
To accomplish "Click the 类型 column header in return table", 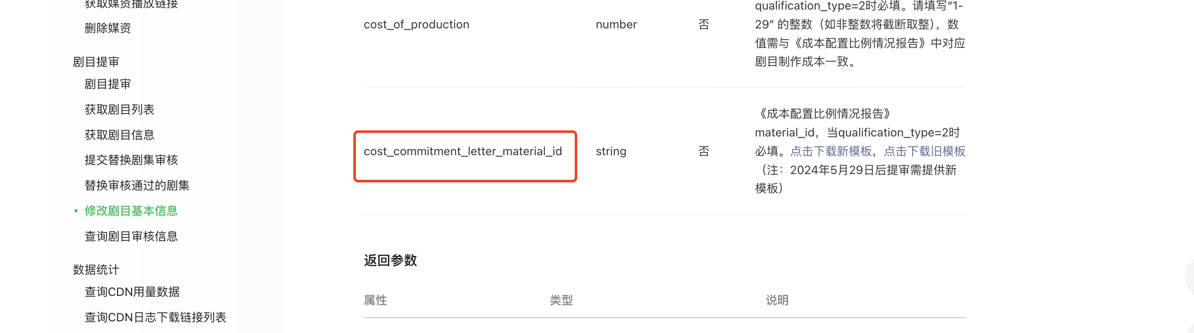I will click(561, 300).
